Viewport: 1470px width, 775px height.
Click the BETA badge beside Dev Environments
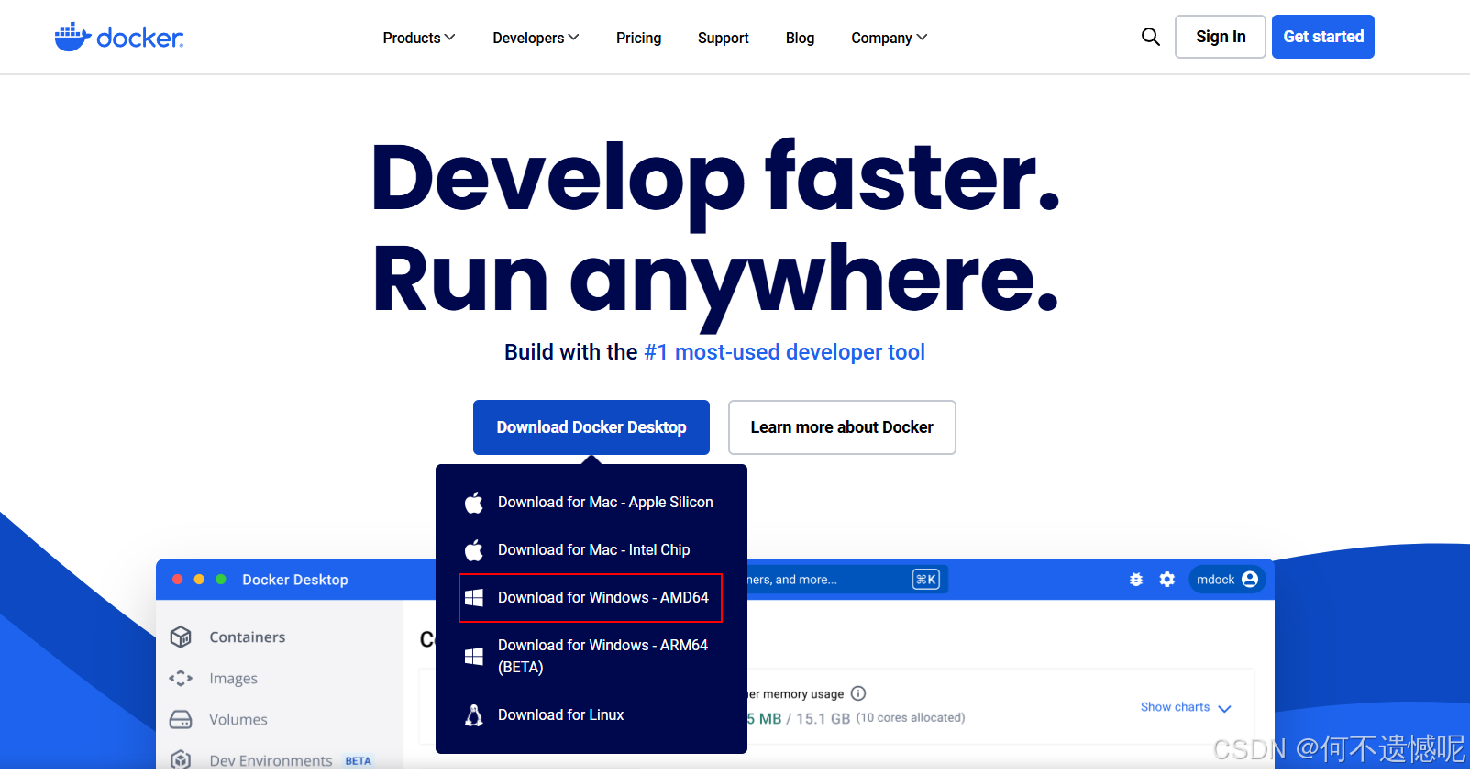click(x=358, y=761)
